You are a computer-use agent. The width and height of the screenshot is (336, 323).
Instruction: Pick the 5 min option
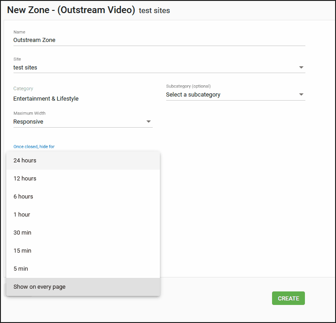[x=83, y=268]
